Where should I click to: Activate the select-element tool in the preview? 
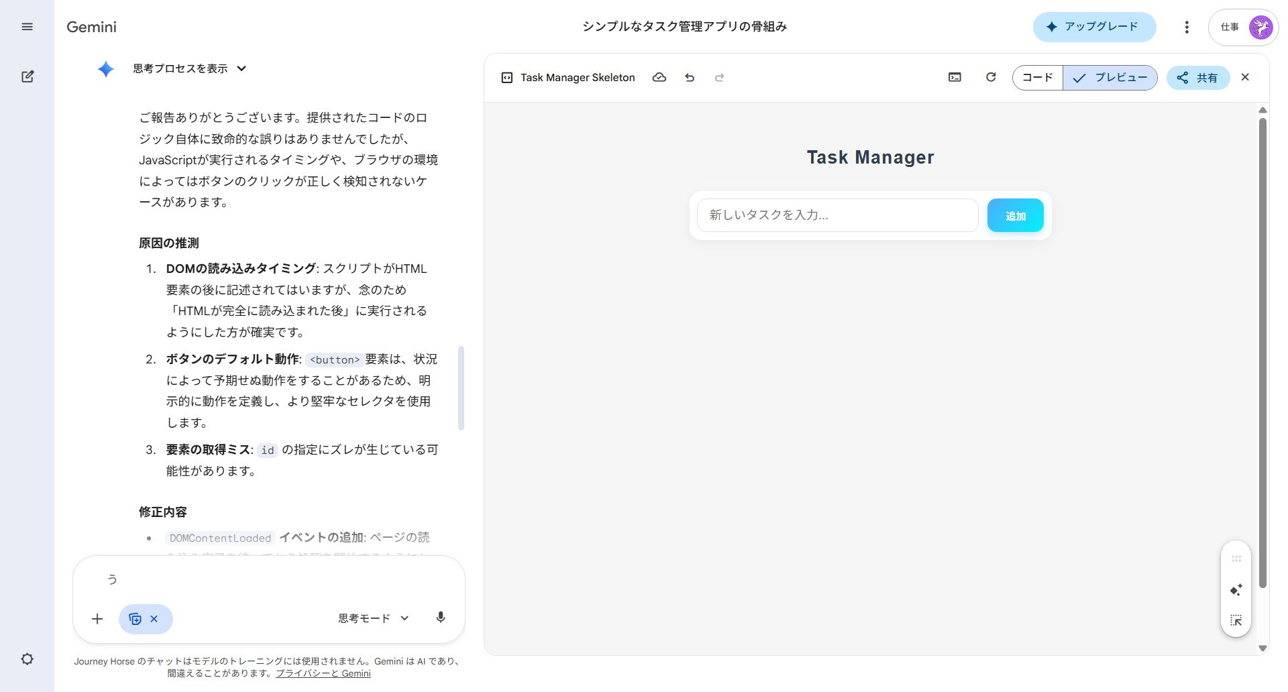[x=1235, y=620]
